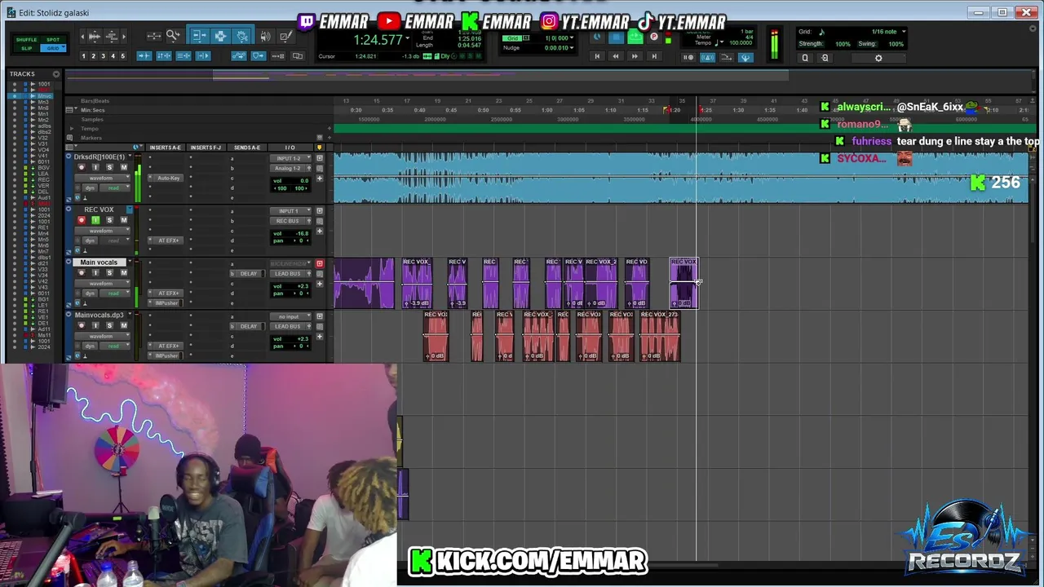Viewport: 1044px width, 587px height.
Task: Mute the REC VOX track
Action: [x=123, y=220]
